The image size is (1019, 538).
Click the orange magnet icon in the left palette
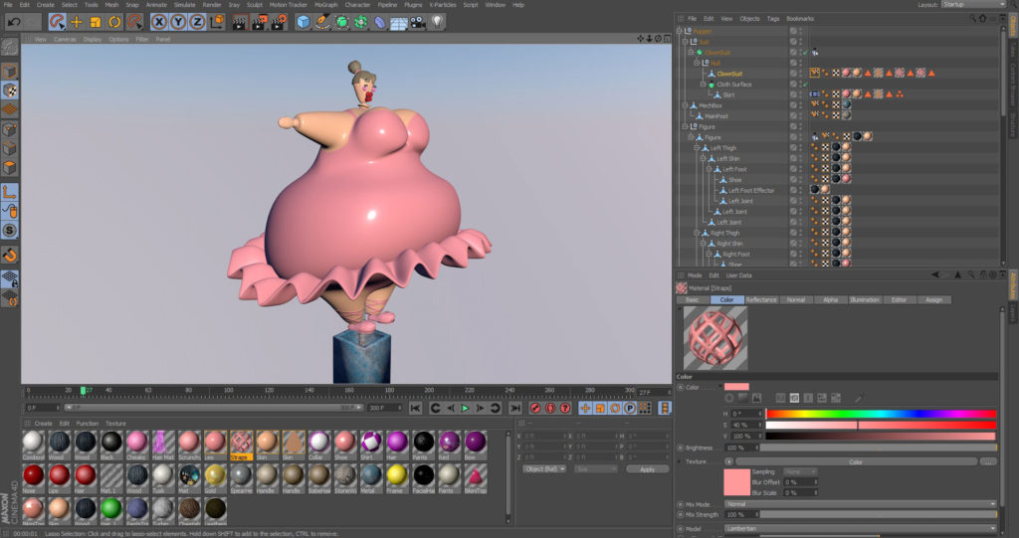pyautogui.click(x=10, y=255)
